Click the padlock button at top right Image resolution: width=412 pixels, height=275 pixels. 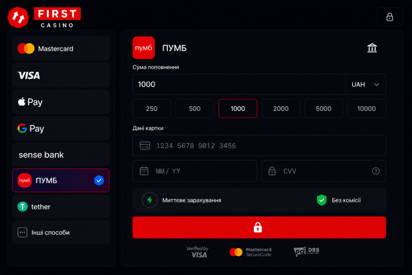click(x=389, y=17)
